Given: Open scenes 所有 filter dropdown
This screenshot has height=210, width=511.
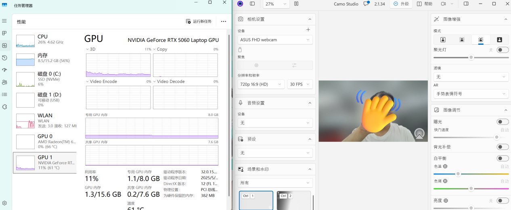Looking at the screenshot, I should pyautogui.click(x=275, y=183).
